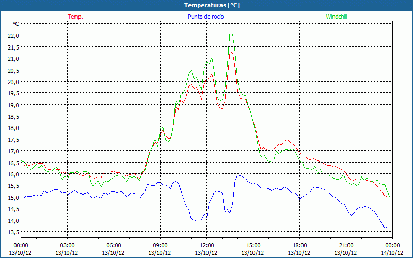Select the red 'Temp.' legend label
The image size is (413, 258).
click(x=75, y=17)
